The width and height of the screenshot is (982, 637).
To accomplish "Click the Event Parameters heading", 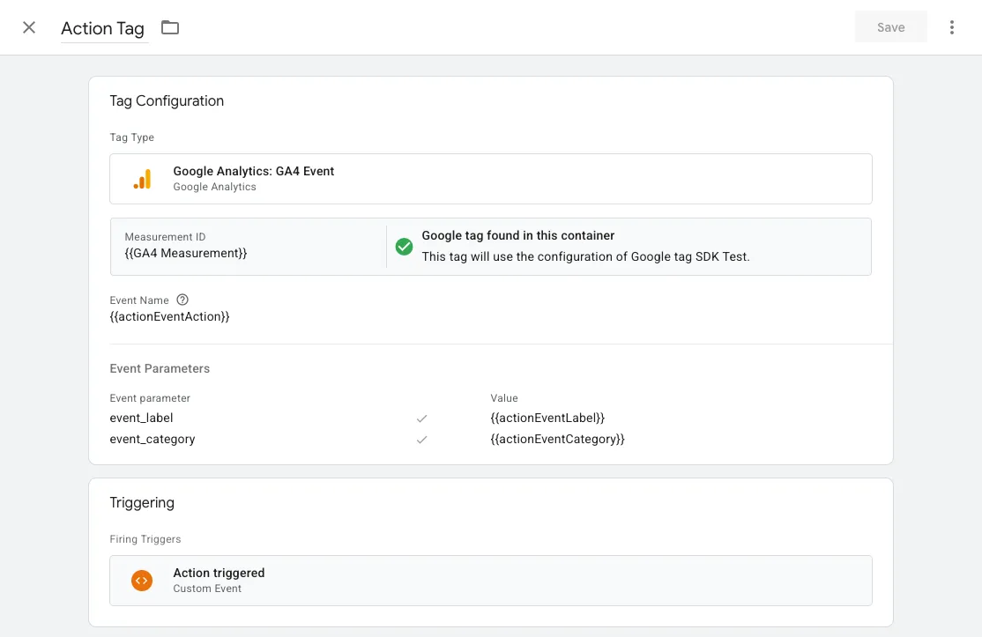I will point(160,368).
